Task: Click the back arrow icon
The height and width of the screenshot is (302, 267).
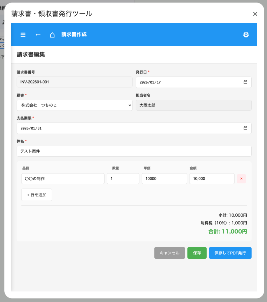Action: tap(38, 35)
